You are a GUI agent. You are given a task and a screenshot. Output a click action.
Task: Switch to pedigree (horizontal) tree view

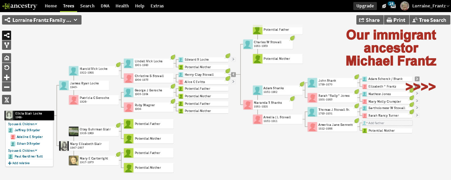[7, 35]
